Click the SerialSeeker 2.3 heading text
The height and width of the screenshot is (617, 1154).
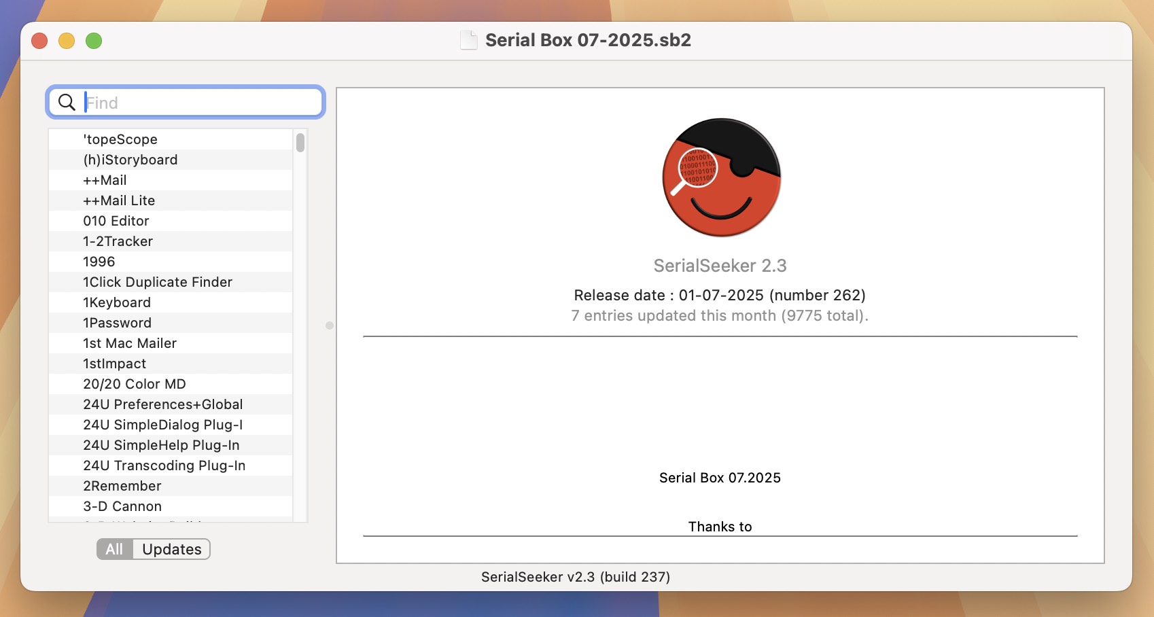tap(720, 266)
